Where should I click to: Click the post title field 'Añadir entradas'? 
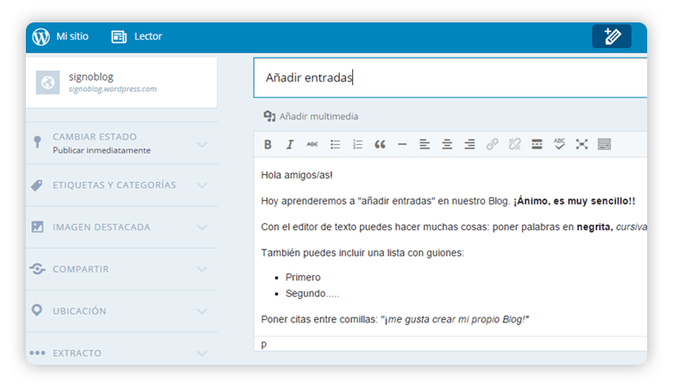pyautogui.click(x=450, y=78)
